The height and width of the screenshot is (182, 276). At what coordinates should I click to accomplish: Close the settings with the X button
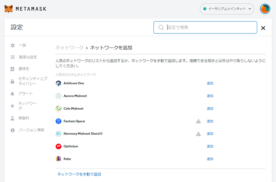[263, 28]
